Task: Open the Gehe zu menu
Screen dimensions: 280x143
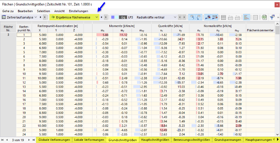Action: pyautogui.click(x=8, y=11)
